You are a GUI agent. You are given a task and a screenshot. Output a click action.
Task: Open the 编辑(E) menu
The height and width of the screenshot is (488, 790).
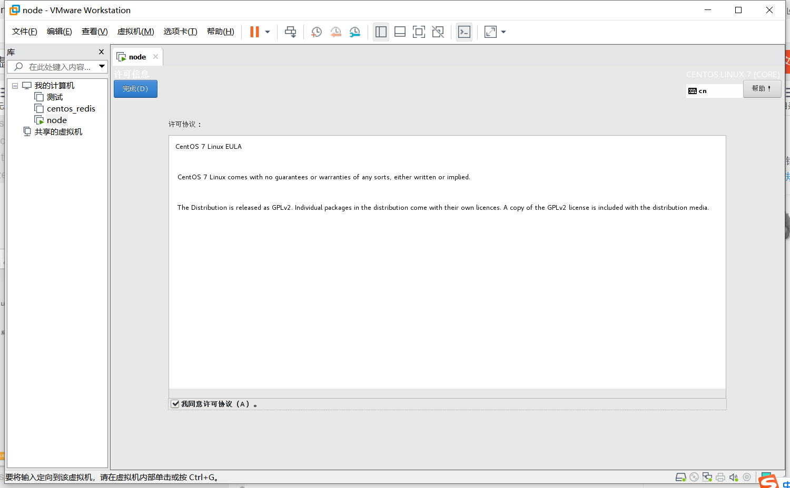[x=59, y=32]
